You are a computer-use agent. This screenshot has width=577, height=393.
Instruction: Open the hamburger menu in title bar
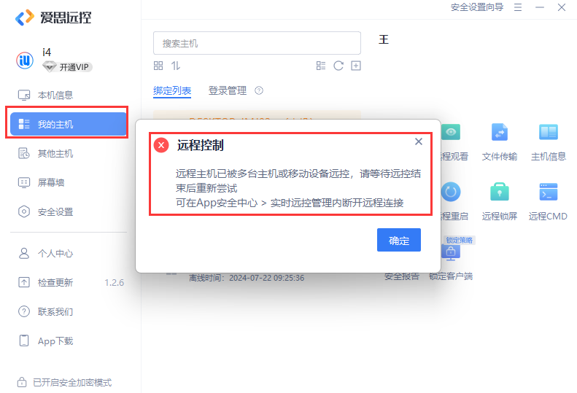[518, 7]
